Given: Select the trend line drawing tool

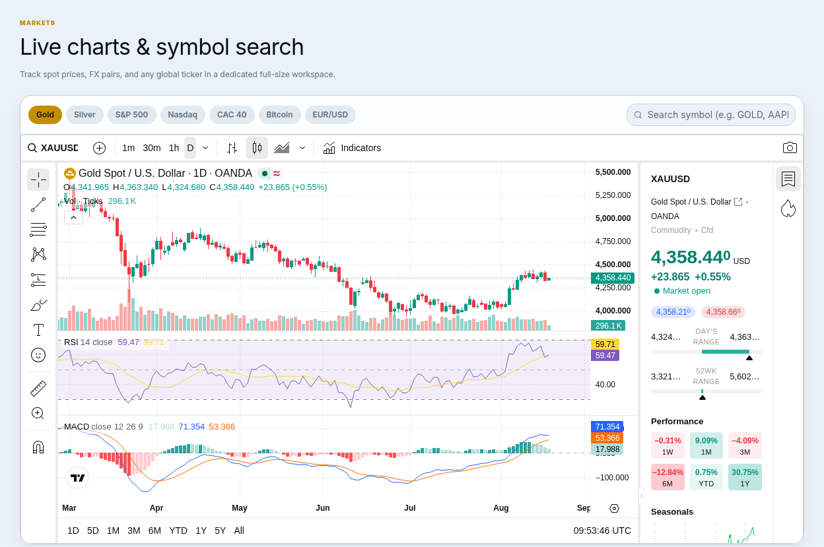Looking at the screenshot, I should 38,205.
